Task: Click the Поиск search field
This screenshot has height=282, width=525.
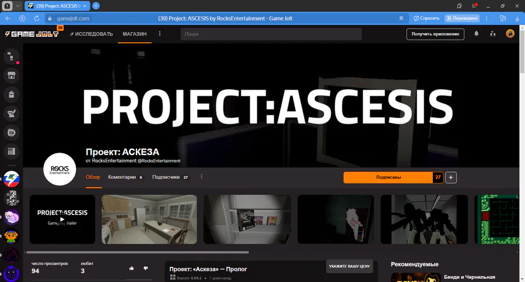Action: (x=271, y=34)
